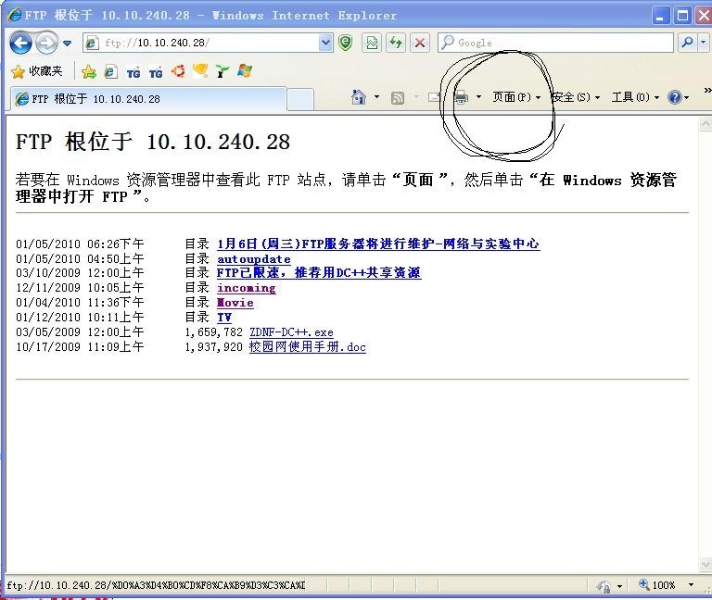Open the Home page icon

[358, 97]
